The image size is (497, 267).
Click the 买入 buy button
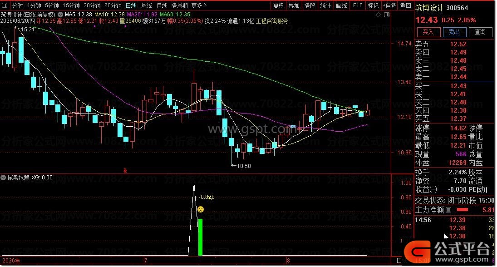(428, 32)
